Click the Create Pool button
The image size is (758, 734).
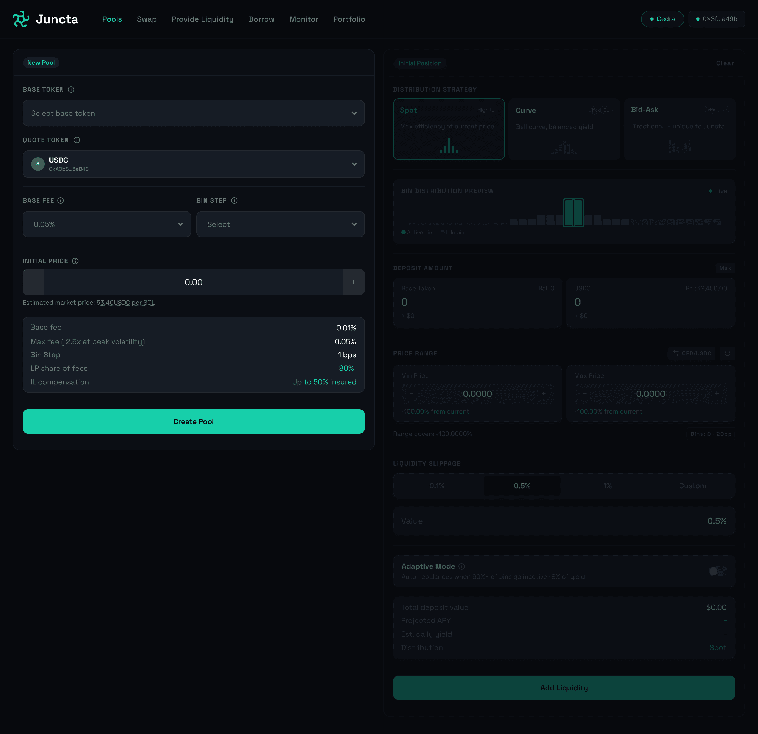193,421
